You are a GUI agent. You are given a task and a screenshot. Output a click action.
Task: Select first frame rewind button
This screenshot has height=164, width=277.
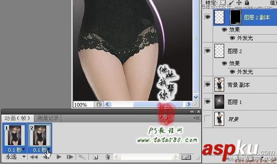coord(33,157)
